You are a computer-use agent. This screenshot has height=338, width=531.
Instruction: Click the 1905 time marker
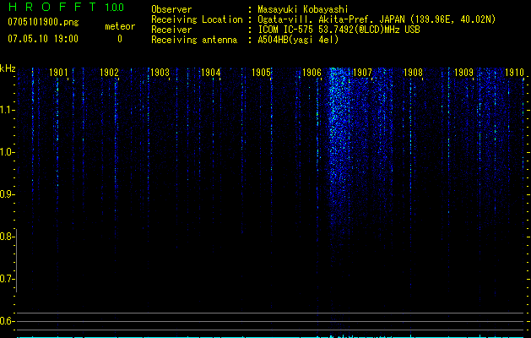pos(261,73)
